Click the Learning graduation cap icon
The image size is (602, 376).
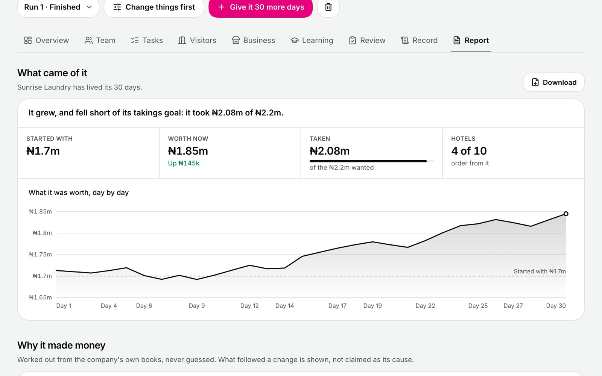(x=295, y=40)
